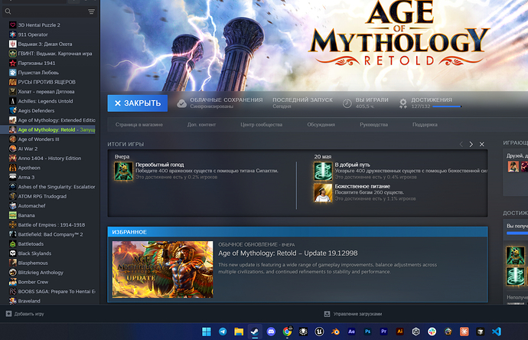Open Slack from the taskbar
Viewport: 528px width, 340px height.
tap(432, 332)
